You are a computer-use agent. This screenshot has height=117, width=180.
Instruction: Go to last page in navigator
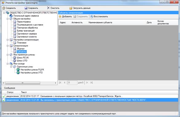[x=91, y=83]
